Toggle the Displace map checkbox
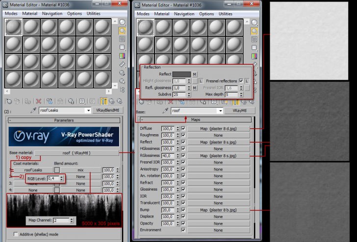The image size is (357, 242). pos(183,217)
